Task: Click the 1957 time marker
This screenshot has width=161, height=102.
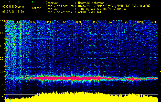Action: click(109, 22)
